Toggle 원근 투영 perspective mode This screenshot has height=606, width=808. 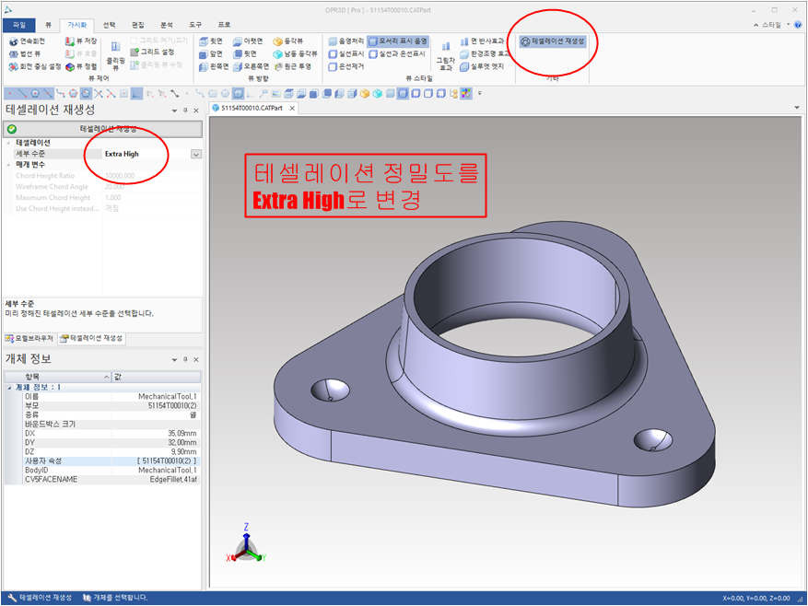pos(295,66)
